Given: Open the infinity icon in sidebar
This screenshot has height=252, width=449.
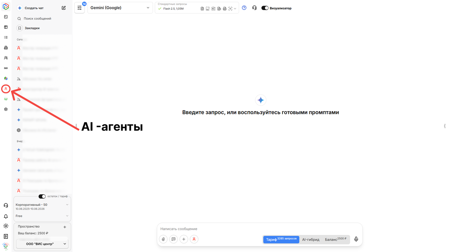Looking at the screenshot, I should (6, 68).
